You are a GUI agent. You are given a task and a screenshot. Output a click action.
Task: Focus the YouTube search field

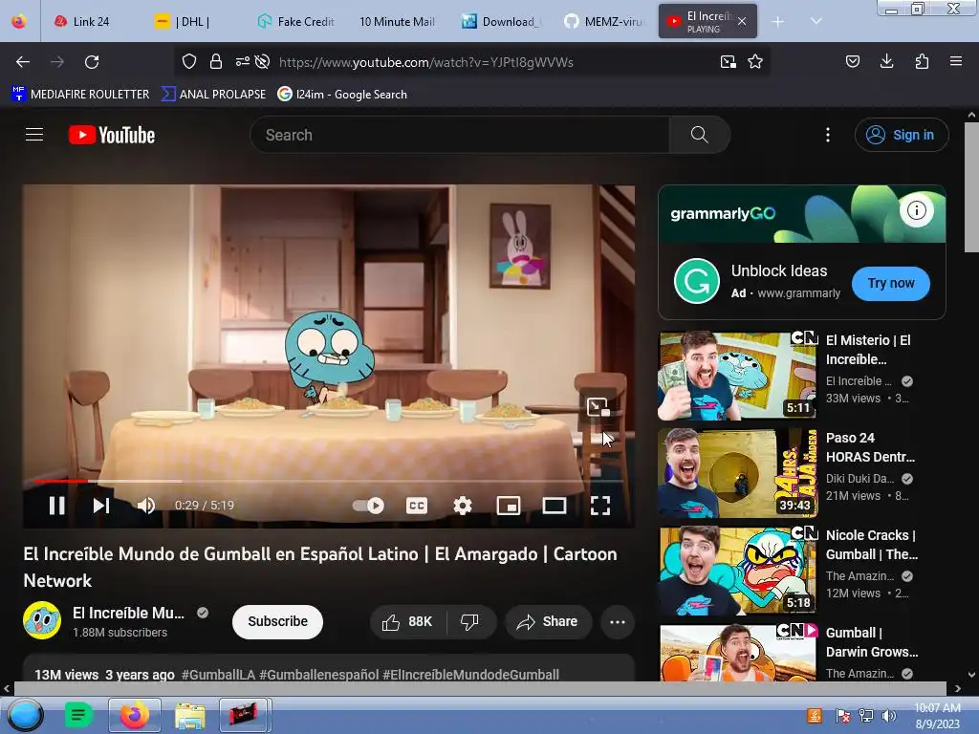460,135
